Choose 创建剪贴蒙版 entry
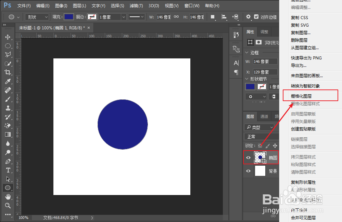 click(303, 129)
